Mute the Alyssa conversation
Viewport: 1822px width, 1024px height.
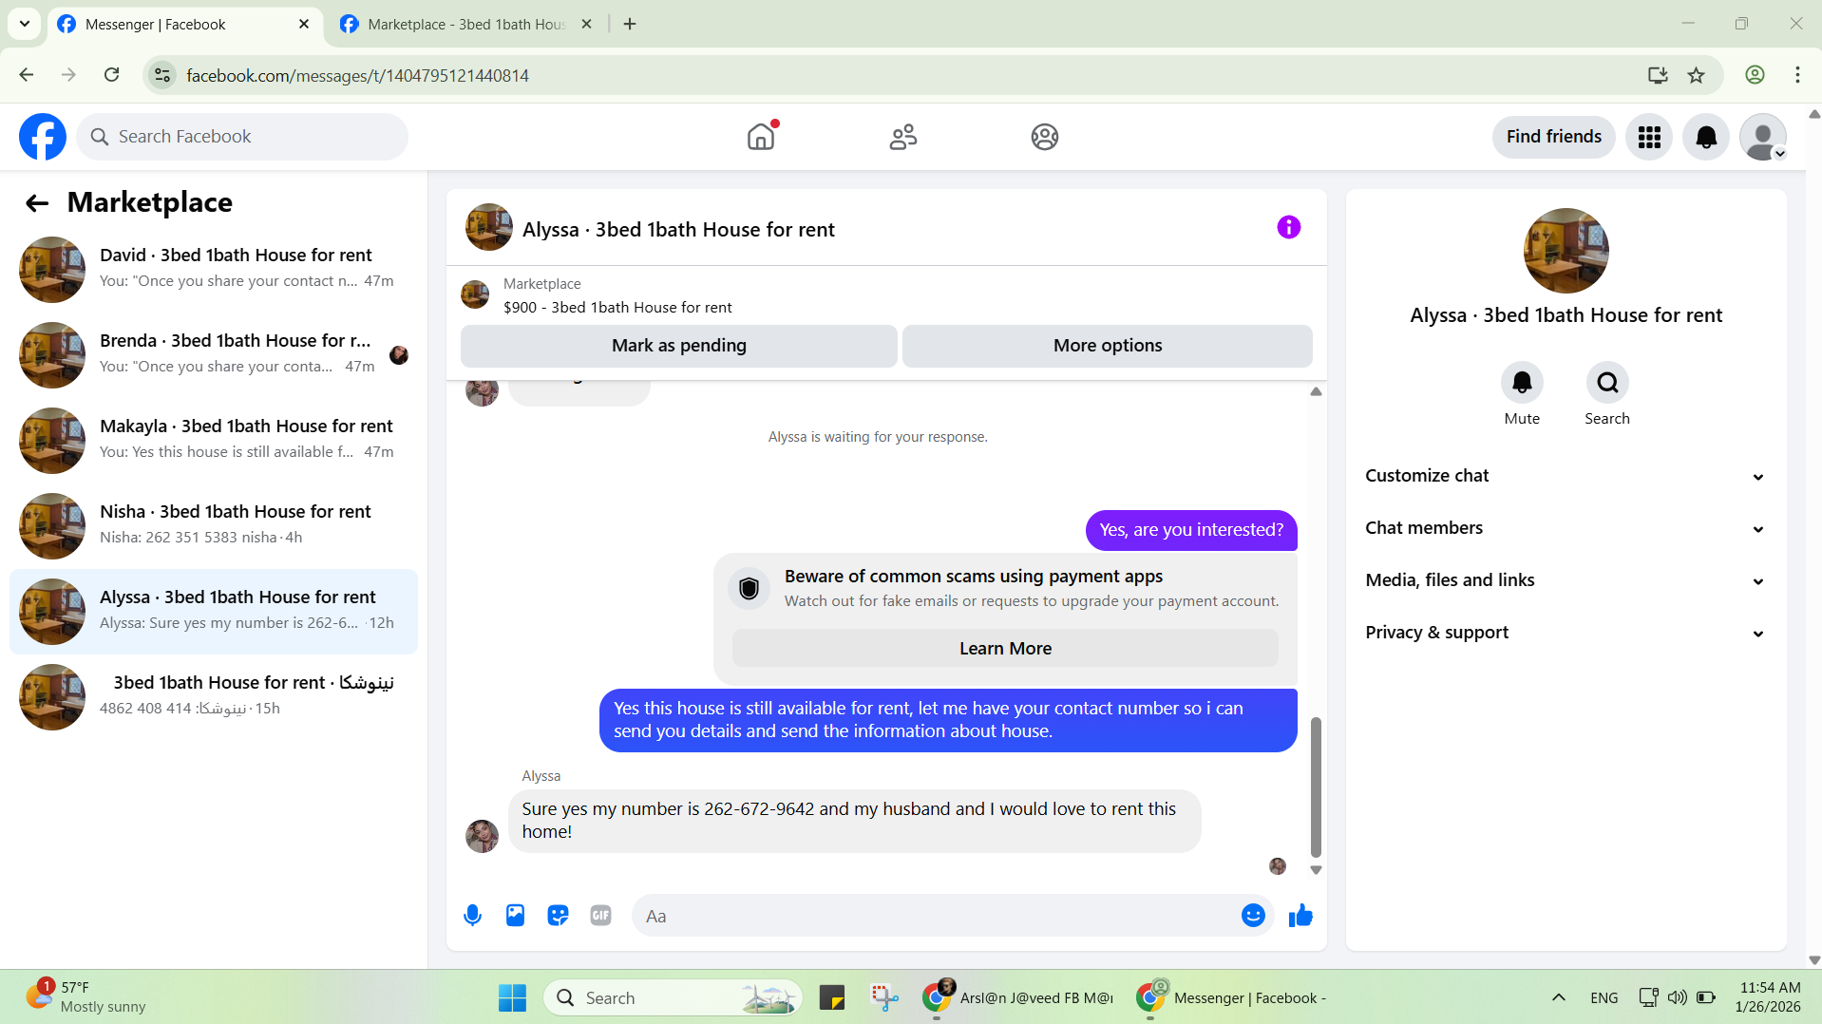(1522, 382)
